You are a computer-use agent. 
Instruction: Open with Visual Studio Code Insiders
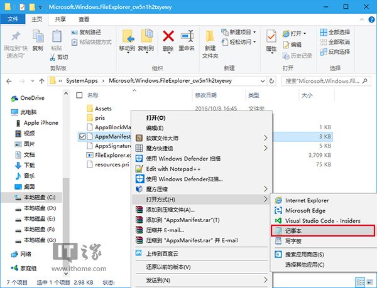pos(322,221)
